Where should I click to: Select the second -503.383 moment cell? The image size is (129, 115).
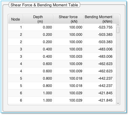tap(98, 42)
